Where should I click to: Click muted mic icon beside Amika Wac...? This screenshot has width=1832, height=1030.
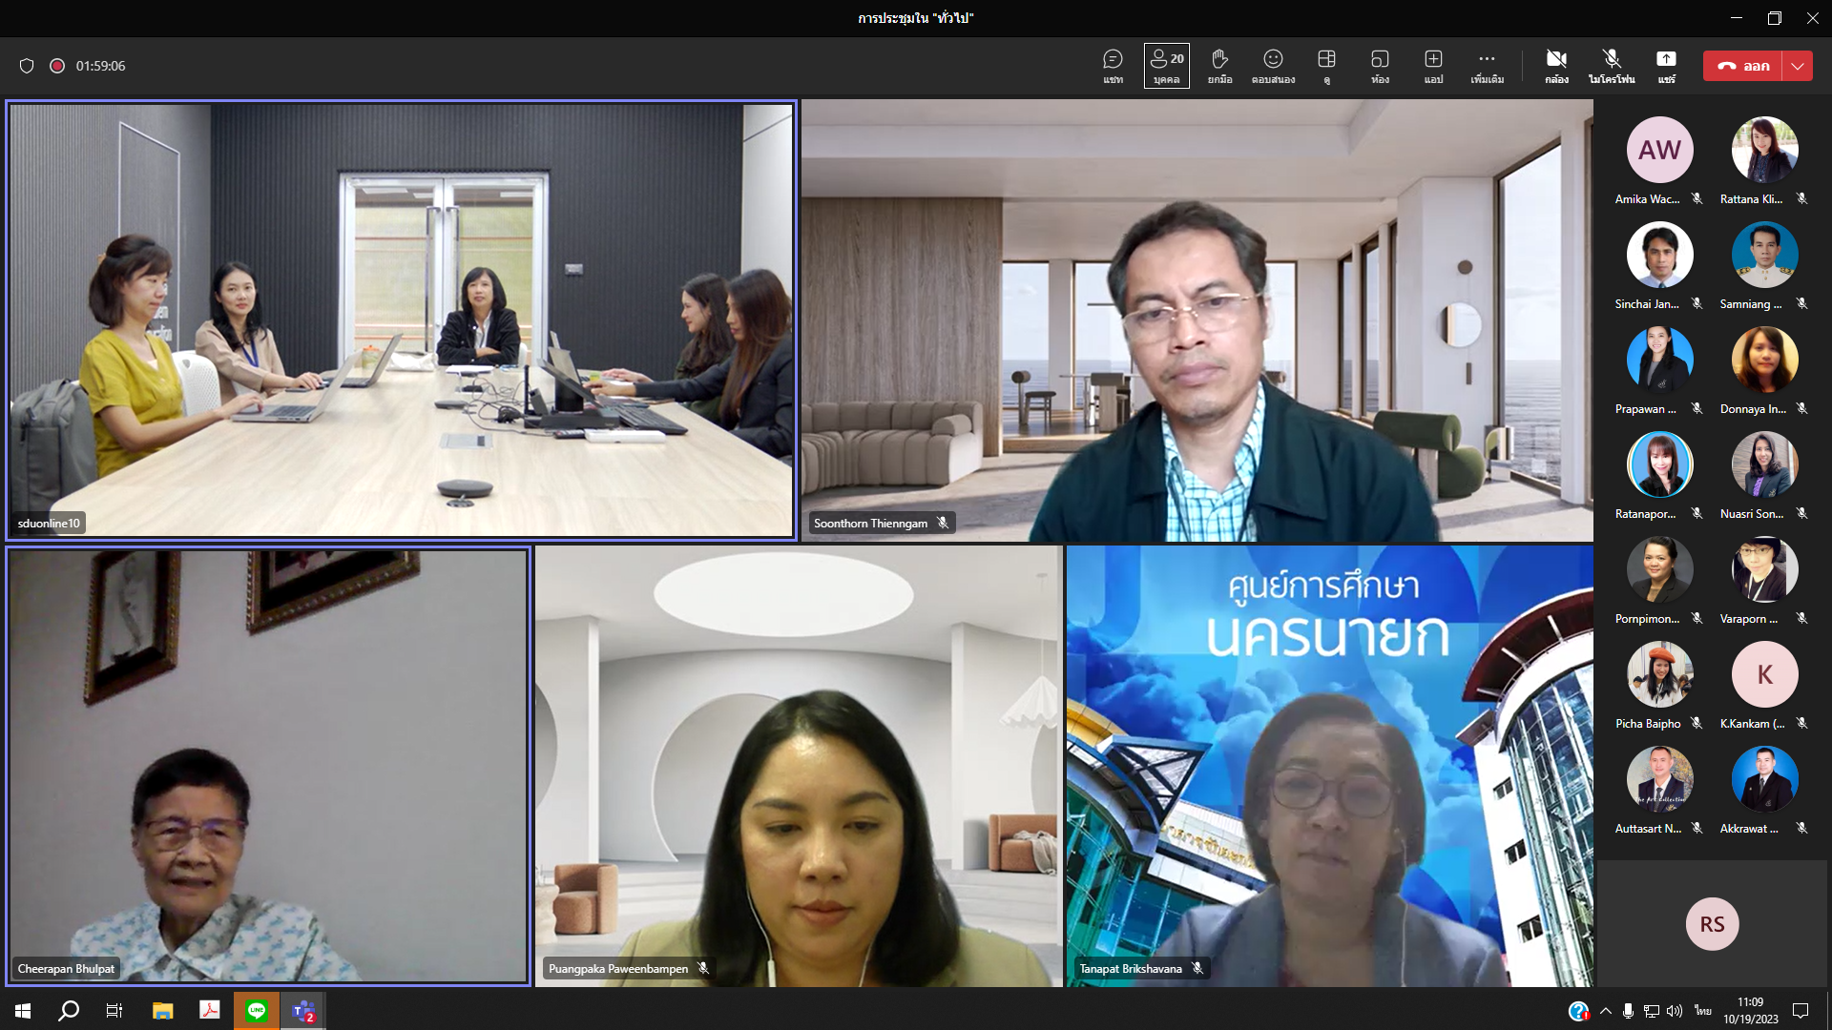click(1697, 199)
